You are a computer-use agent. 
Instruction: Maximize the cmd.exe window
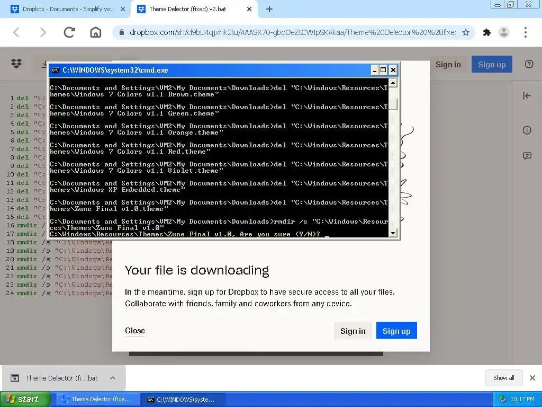tap(383, 70)
